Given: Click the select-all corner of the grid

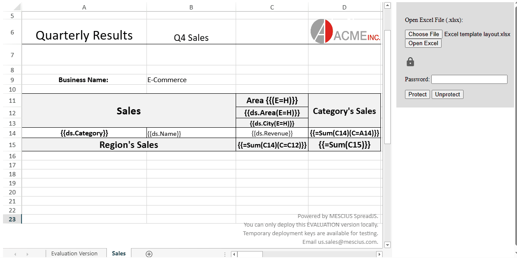Looking at the screenshot, I should pyautogui.click(x=12, y=7).
